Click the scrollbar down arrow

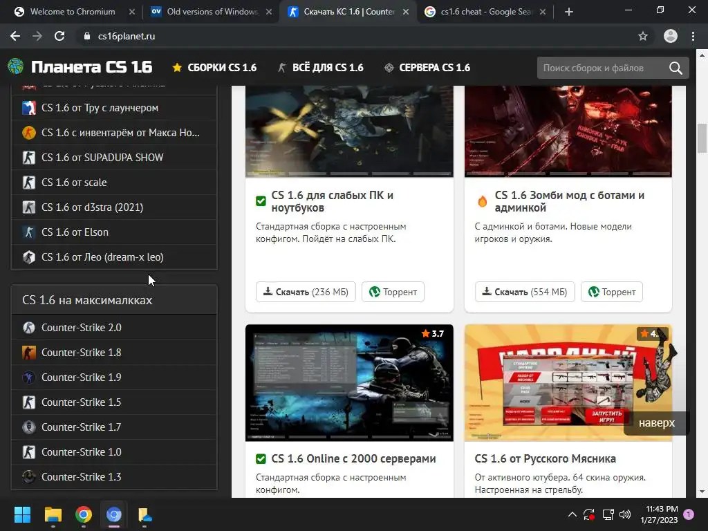pos(702,492)
